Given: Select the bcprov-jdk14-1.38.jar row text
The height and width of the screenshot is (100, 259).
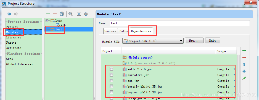Looking at the screenshot, I should (x=145, y=92).
